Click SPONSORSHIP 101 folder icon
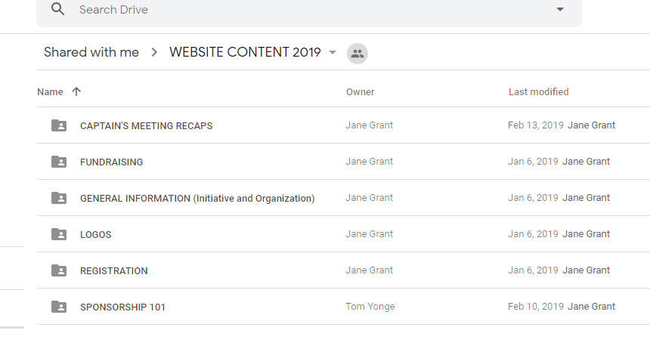This screenshot has height=352, width=650. (59, 307)
